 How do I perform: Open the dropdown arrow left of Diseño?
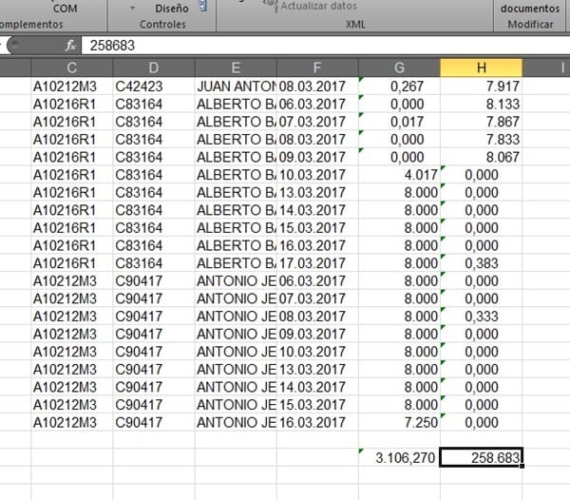point(132,8)
